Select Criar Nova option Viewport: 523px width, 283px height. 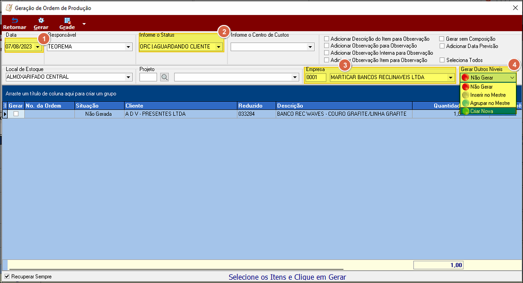[488, 111]
